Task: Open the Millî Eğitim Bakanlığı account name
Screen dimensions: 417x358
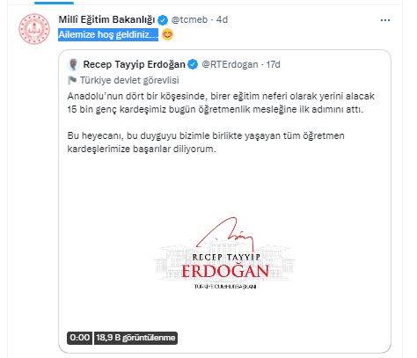Action: coord(106,19)
